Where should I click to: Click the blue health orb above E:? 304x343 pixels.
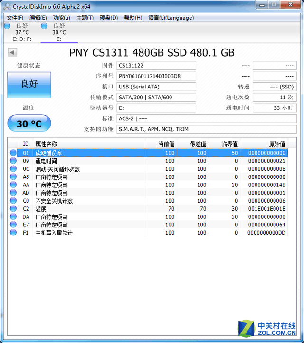(44, 26)
